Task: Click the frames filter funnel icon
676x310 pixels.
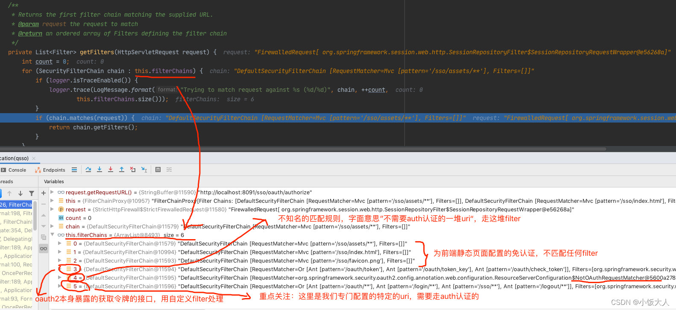Action: 32,193
